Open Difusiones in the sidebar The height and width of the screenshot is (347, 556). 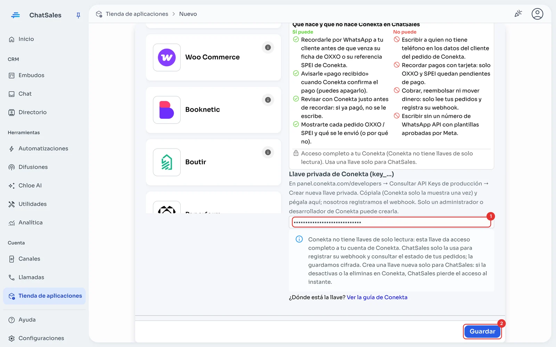click(44, 167)
